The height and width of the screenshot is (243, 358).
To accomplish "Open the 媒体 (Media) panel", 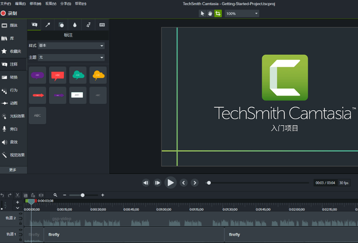I will click(x=13, y=25).
